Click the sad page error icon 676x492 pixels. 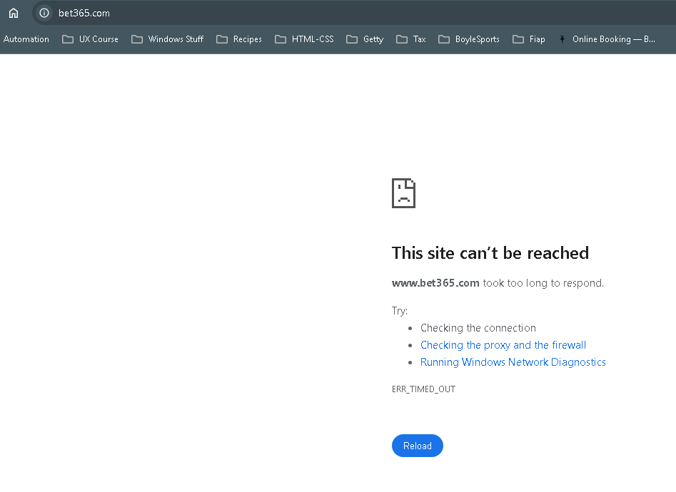coord(403,193)
